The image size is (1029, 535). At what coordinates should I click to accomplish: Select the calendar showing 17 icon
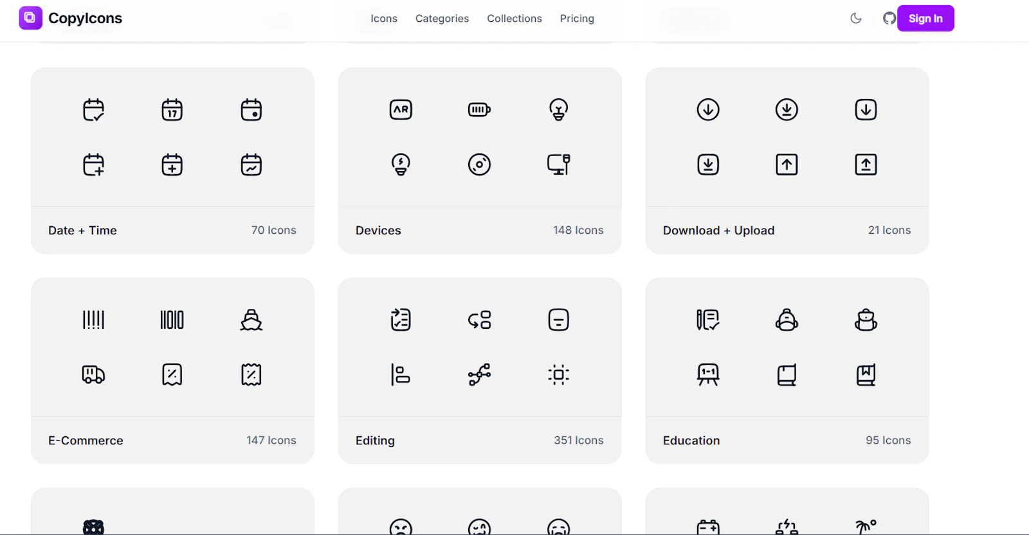172,110
